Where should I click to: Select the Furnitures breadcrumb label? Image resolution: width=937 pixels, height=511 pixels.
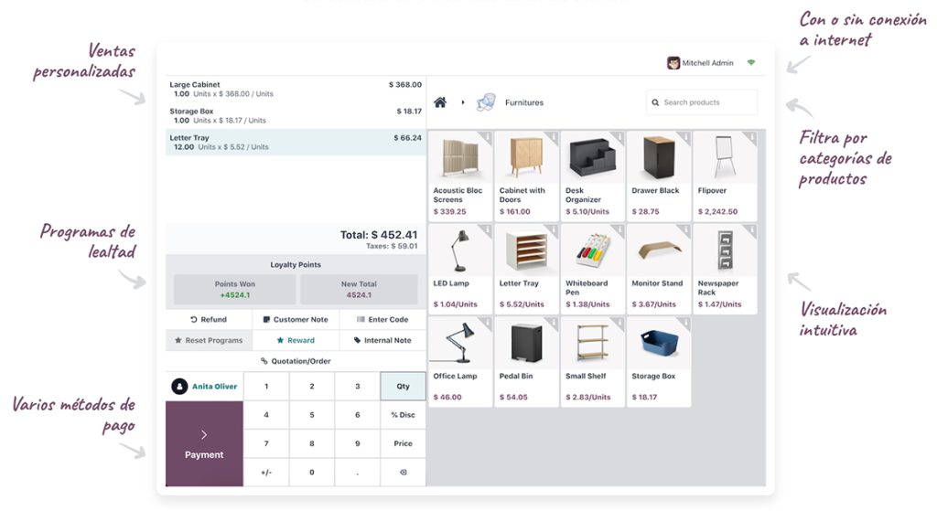[x=524, y=102]
